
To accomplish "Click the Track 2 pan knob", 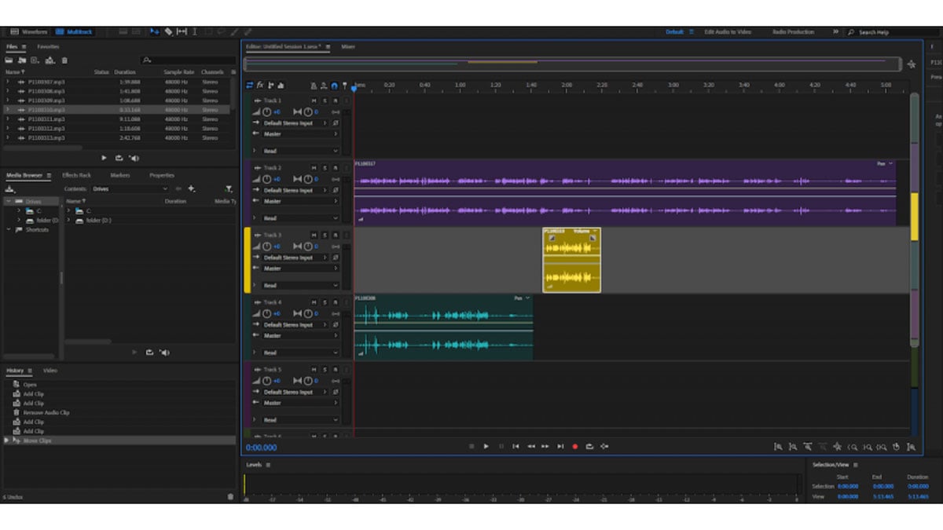I will [308, 180].
